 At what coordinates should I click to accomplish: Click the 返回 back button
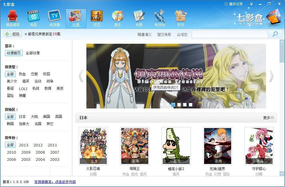12,34
